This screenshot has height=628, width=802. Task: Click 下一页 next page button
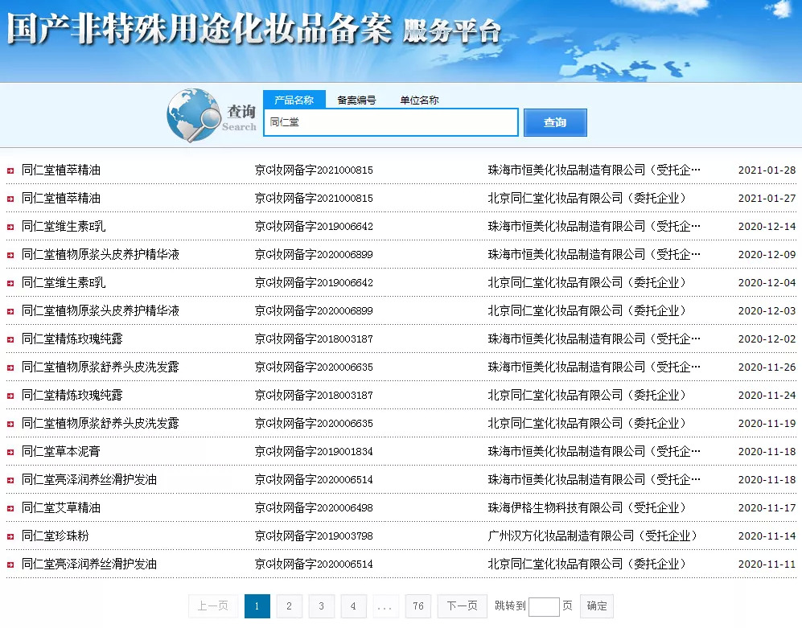click(x=463, y=606)
